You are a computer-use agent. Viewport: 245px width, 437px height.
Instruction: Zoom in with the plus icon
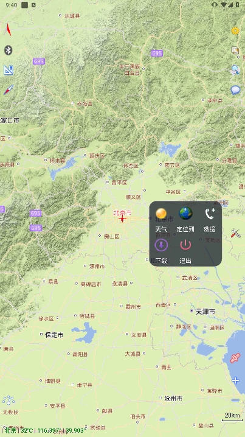(x=235, y=380)
